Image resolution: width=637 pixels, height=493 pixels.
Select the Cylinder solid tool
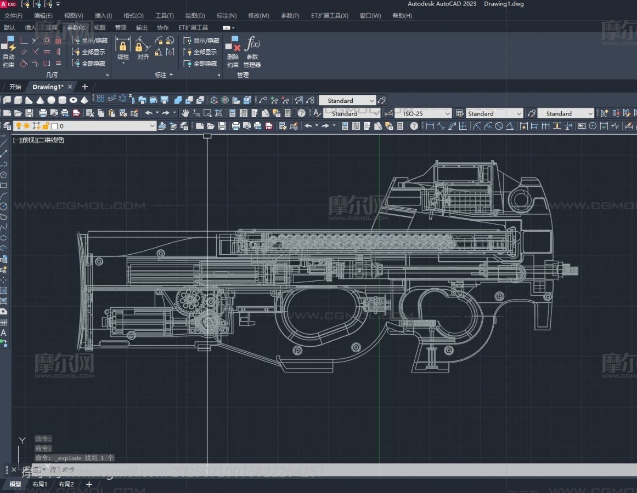coord(62,100)
